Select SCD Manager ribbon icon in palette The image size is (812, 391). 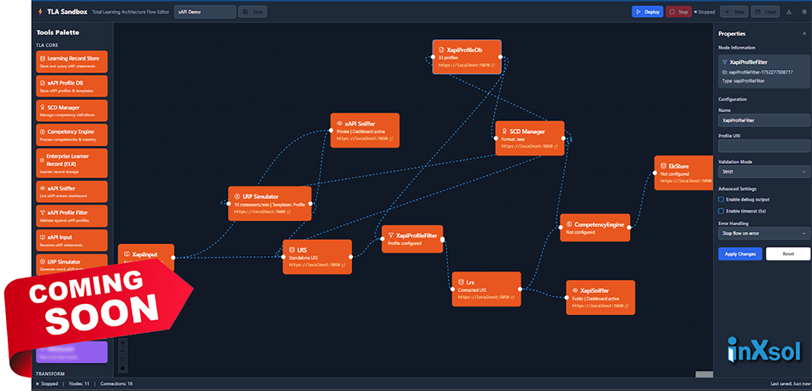coord(43,108)
